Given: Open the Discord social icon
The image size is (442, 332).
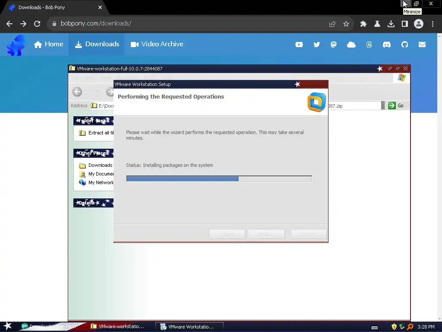Looking at the screenshot, I should coord(387,45).
